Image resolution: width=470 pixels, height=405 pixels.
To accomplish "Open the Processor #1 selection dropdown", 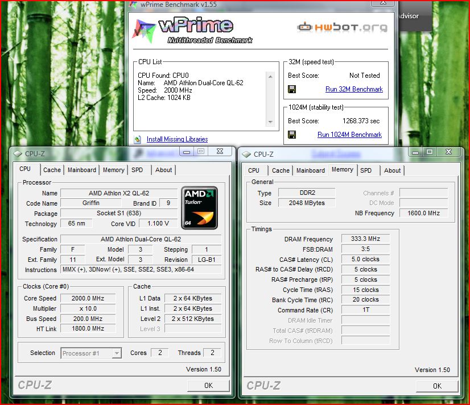I will tap(117, 353).
